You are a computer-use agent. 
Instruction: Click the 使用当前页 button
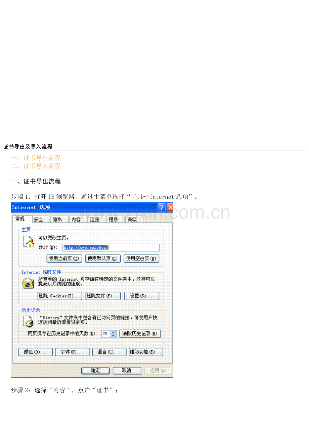click(x=64, y=258)
